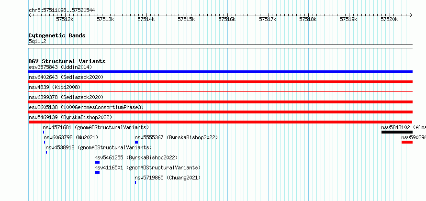Select nsv4116501 gnomADStructuralVariants label
The width and height of the screenshot is (426, 201).
147,167
